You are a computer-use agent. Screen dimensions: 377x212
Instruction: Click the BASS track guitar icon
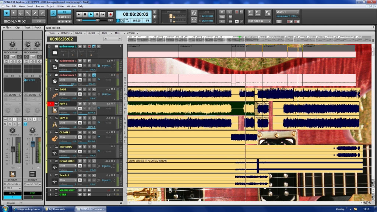pos(55,95)
